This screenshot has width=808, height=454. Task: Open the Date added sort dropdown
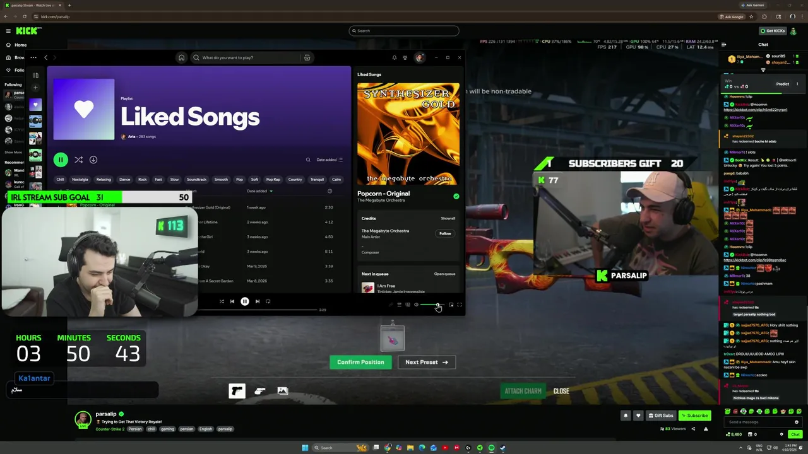(330, 160)
